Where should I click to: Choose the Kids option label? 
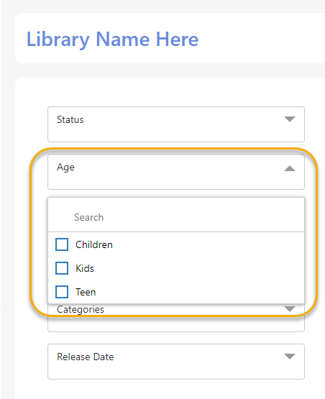(85, 268)
